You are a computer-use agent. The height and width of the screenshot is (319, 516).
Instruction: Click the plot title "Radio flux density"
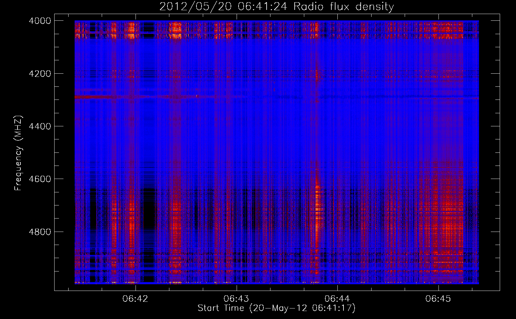(343, 7)
